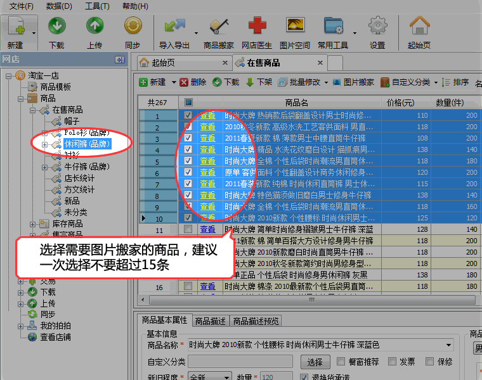This screenshot has height=380, width=482.
Task: Click 删除 (Delete) in list toolbar
Action: pos(193,82)
